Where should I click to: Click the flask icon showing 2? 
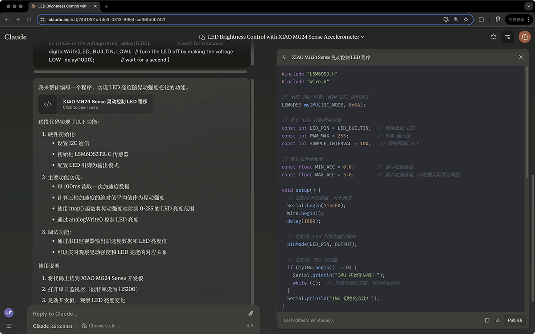[x=249, y=326]
